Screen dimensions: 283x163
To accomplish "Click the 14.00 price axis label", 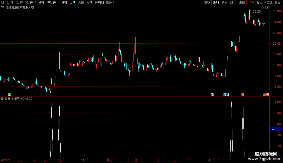I will click(277, 76).
